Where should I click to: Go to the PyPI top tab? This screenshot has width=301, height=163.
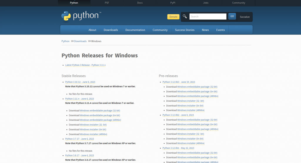click(173, 3)
